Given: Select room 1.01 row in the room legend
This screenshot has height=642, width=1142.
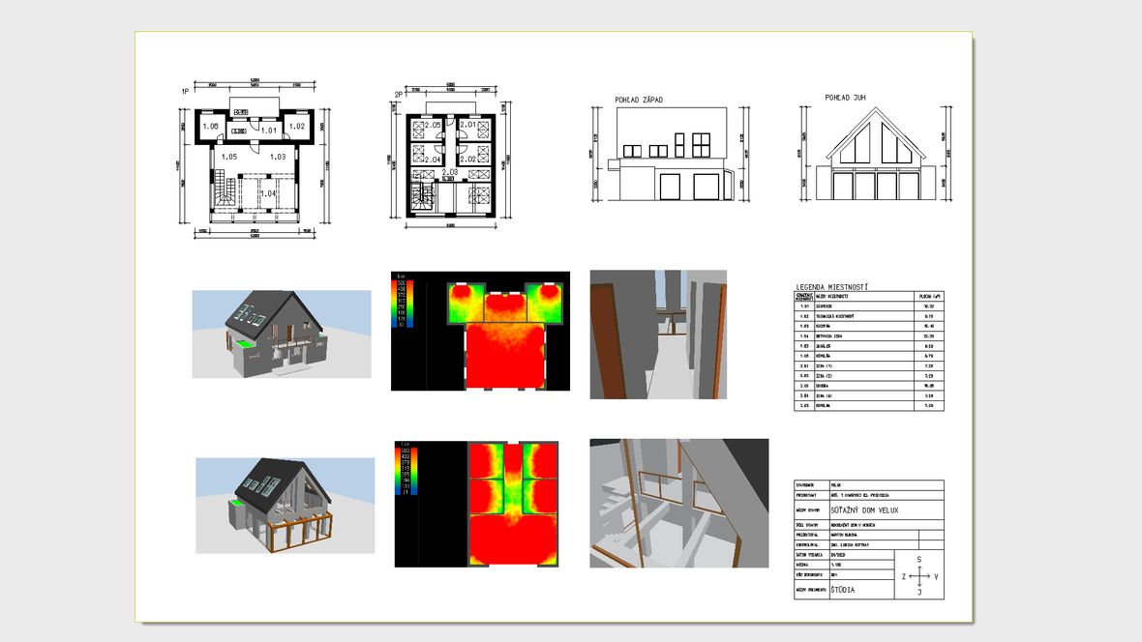Looking at the screenshot, I should 868,306.
